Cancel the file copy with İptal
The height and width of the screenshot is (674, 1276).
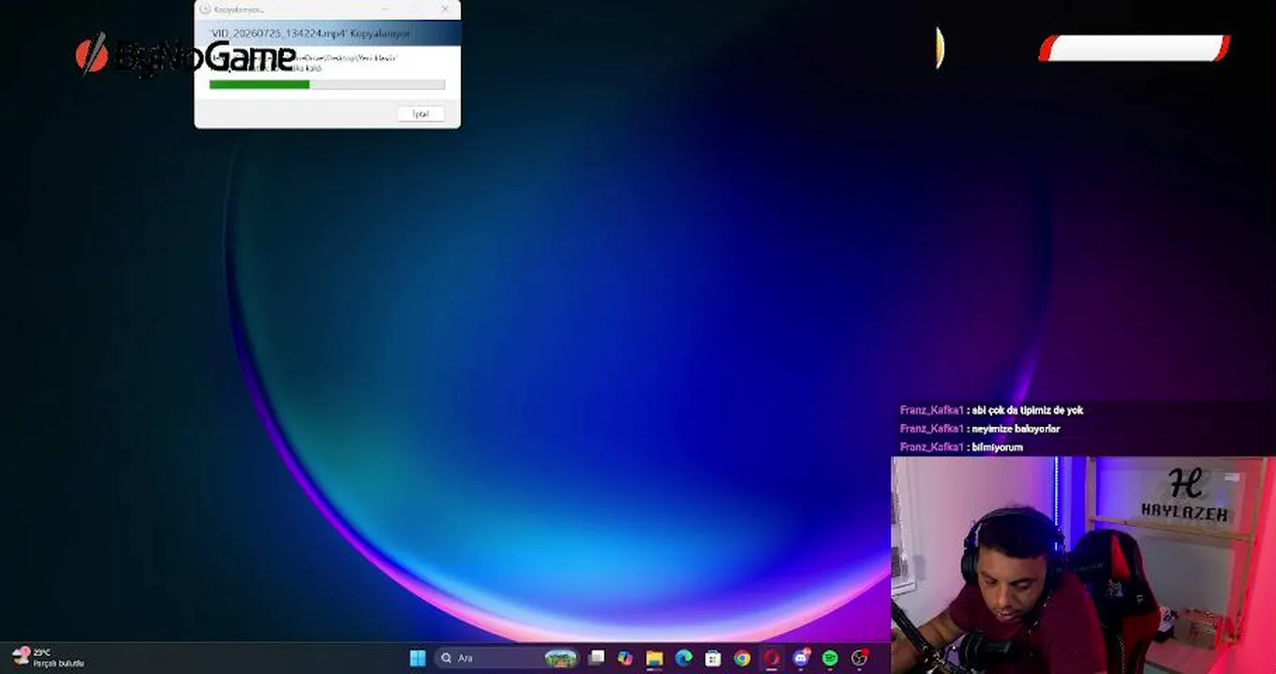(421, 113)
